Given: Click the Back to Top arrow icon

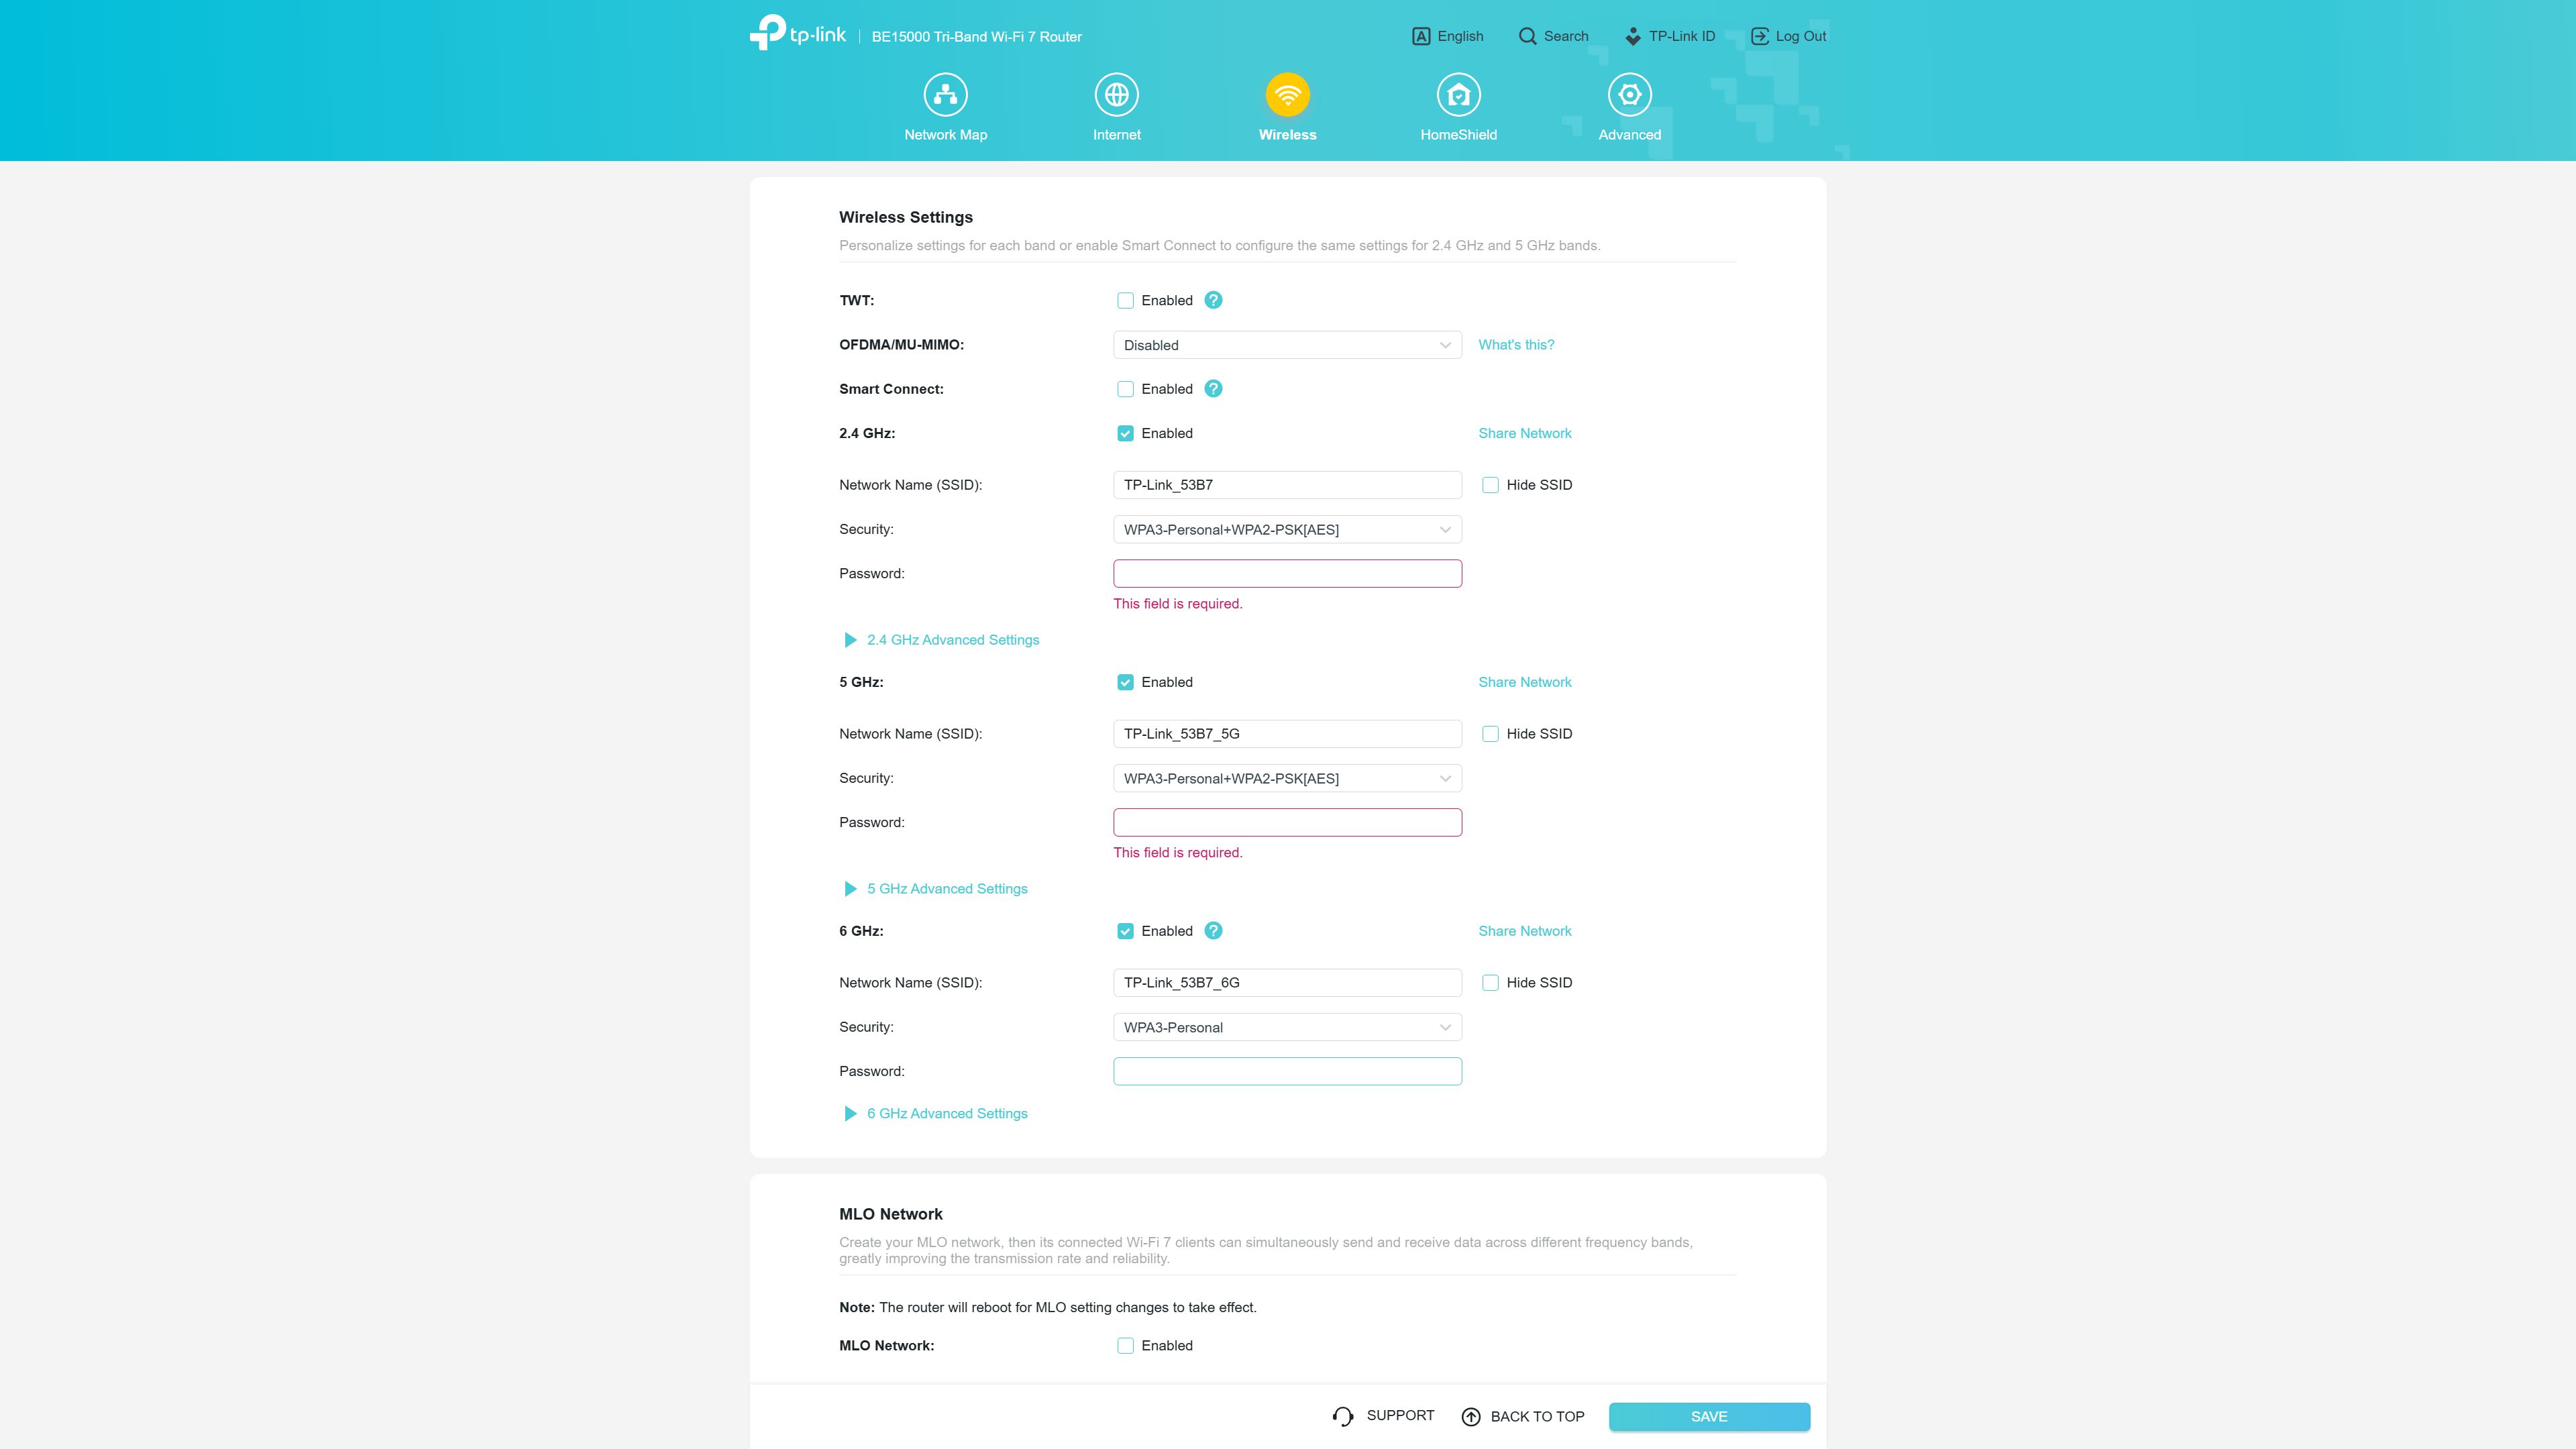Looking at the screenshot, I should point(1471,1417).
